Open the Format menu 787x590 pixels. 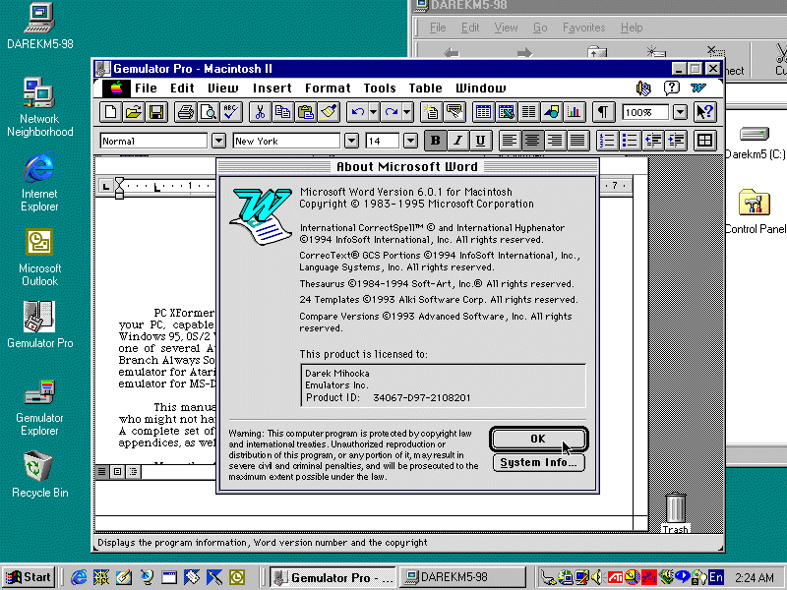[x=328, y=88]
